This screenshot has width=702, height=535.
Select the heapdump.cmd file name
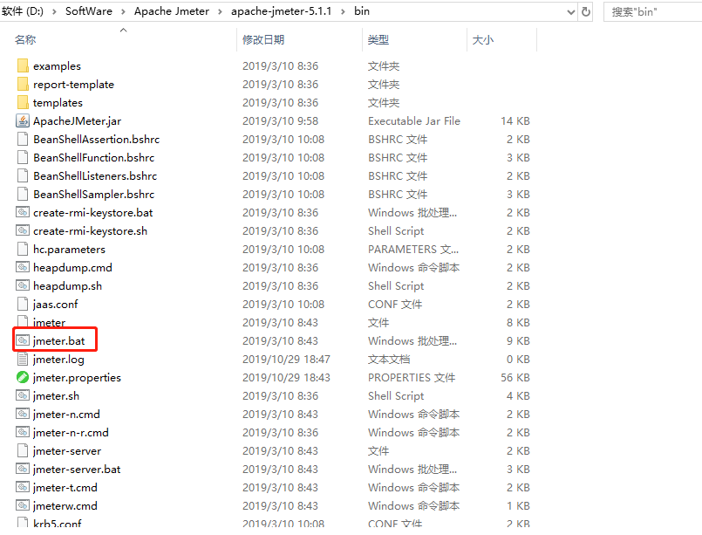pyautogui.click(x=72, y=268)
